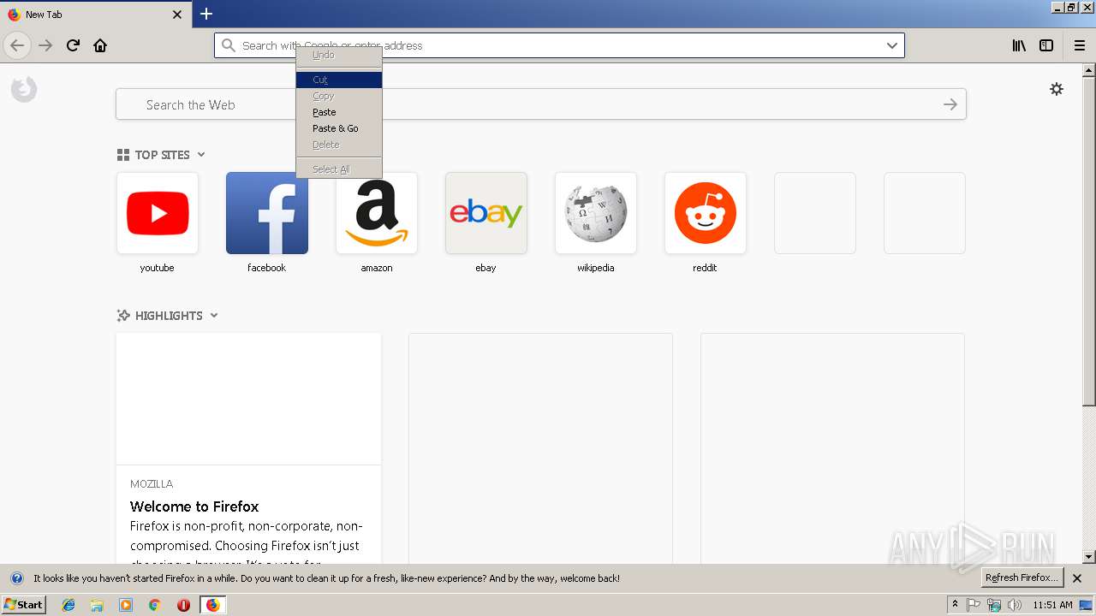Click the Action Center flag icon
Image resolution: width=1096 pixels, height=616 pixels.
[x=974, y=605]
